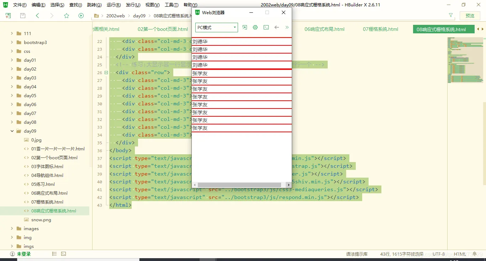Click the status bar list outline icon

tap(54, 254)
